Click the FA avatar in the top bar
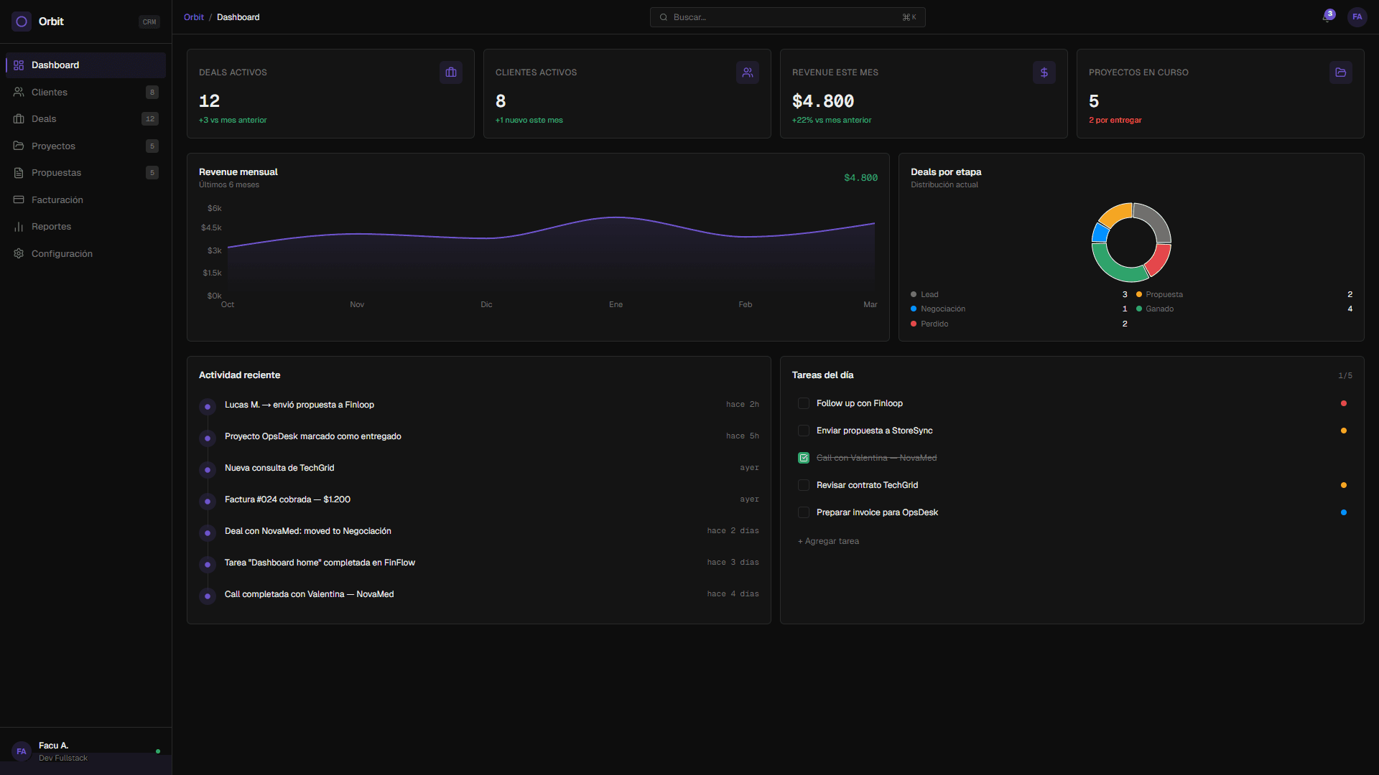 (1357, 17)
